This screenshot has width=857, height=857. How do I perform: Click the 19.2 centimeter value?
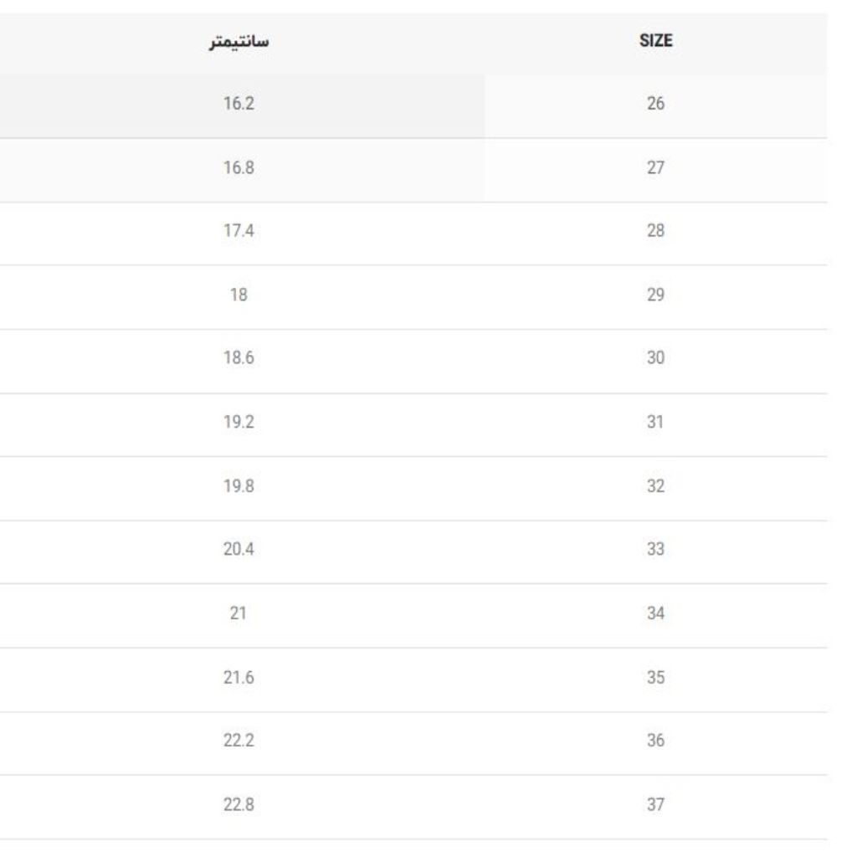(239, 422)
